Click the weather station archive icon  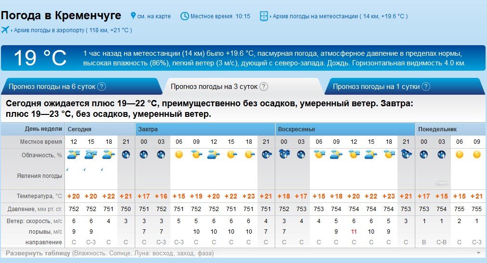point(264,16)
